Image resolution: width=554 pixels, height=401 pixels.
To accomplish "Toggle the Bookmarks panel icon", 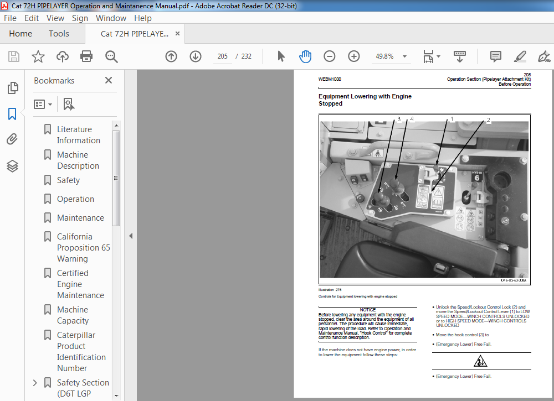I will [x=12, y=114].
